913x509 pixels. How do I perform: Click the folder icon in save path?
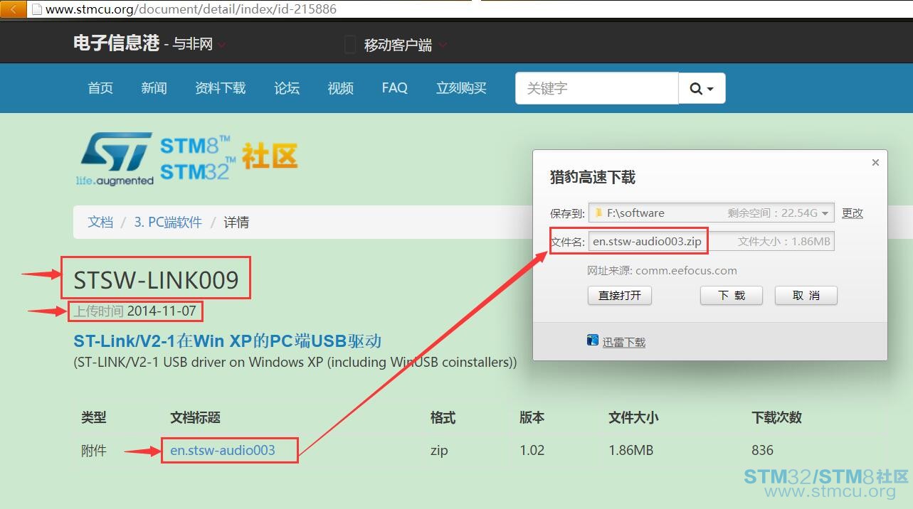point(599,213)
